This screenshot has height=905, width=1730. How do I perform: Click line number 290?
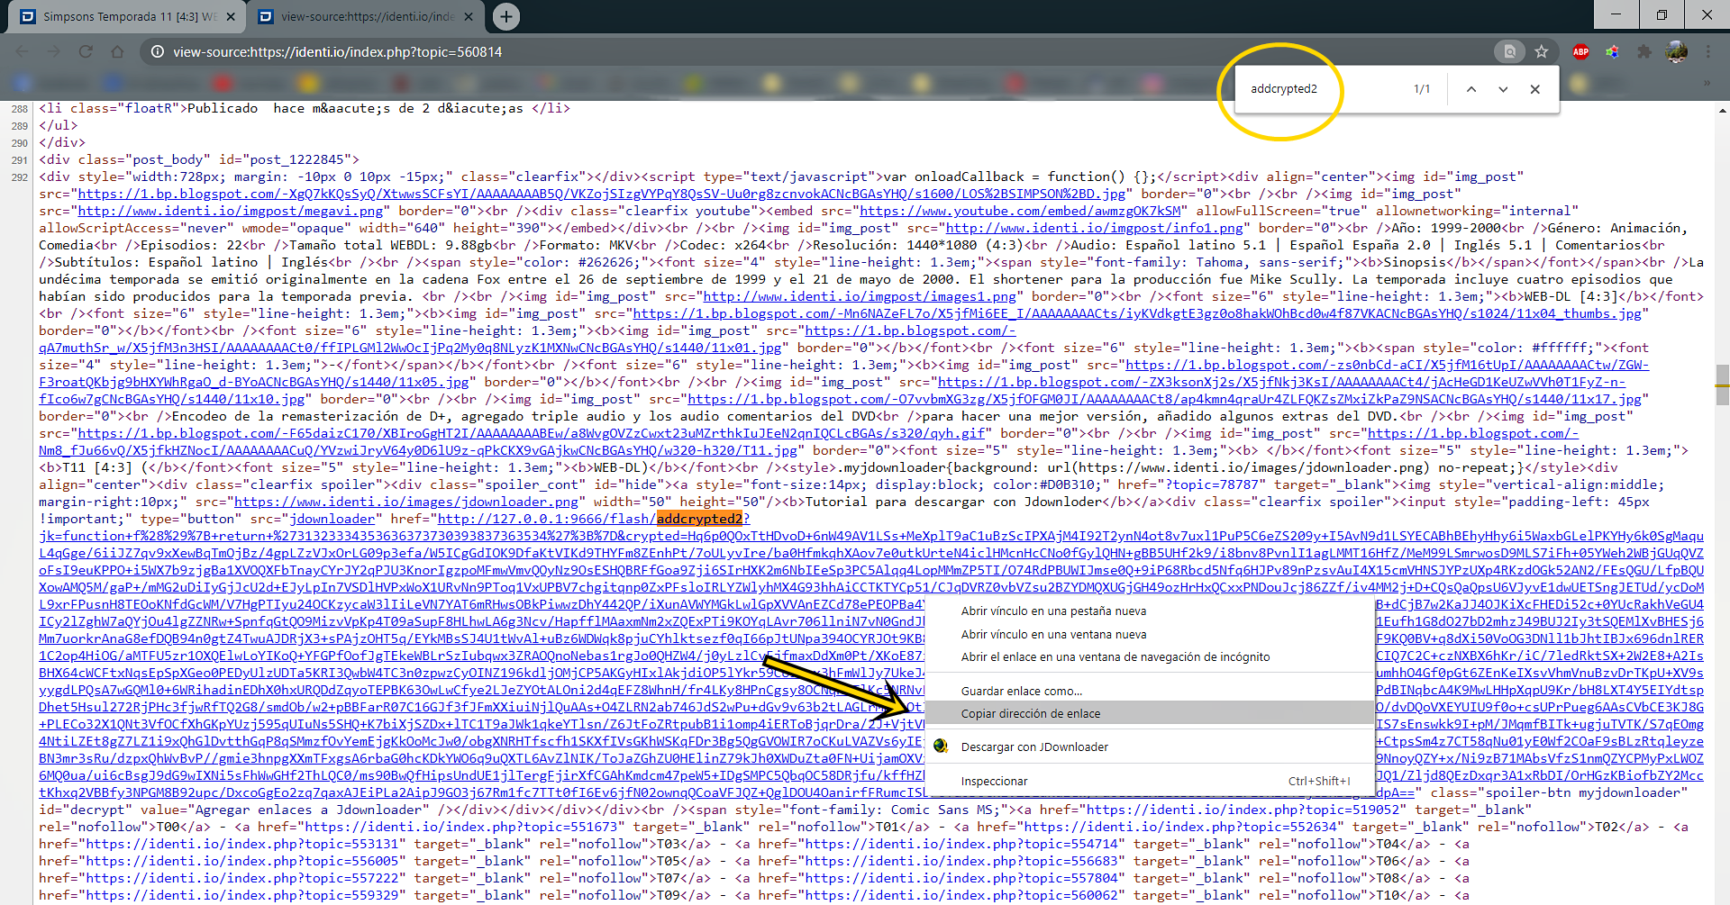[x=20, y=142]
